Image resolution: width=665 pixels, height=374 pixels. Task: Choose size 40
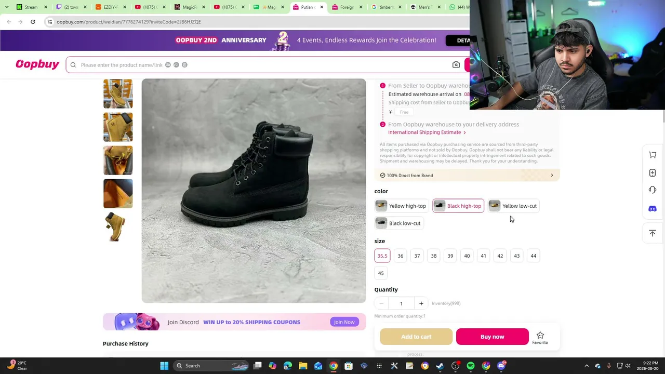[x=467, y=256]
